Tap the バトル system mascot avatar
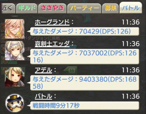The image size is (146, 114). pos(15,103)
